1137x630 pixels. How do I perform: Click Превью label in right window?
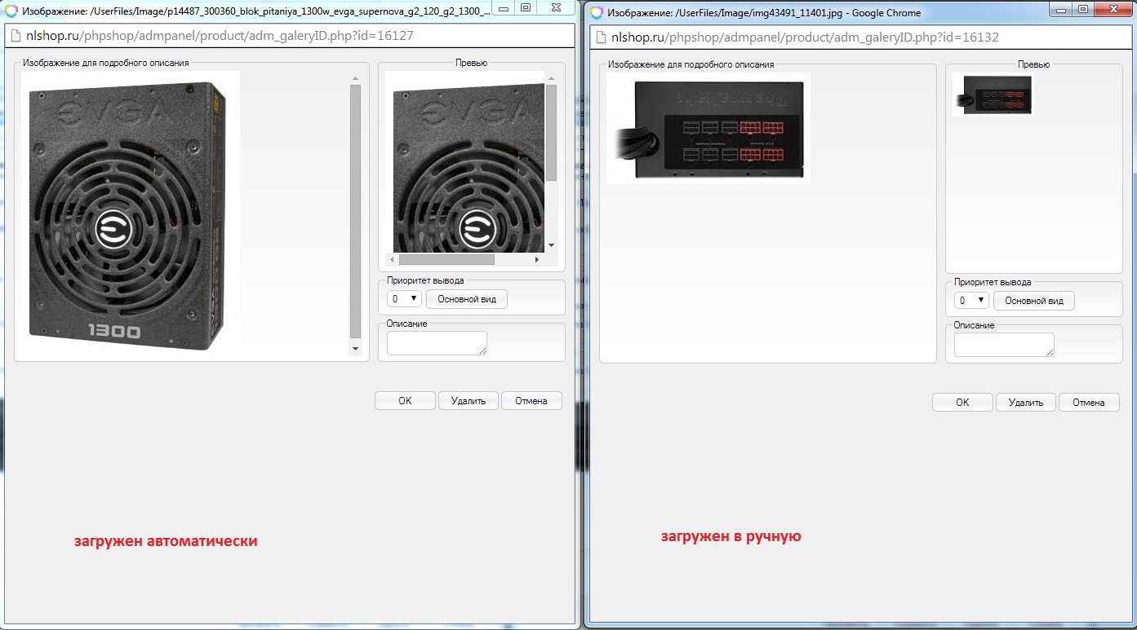1033,64
